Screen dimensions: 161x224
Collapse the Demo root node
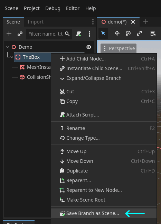pyautogui.click(x=8, y=47)
